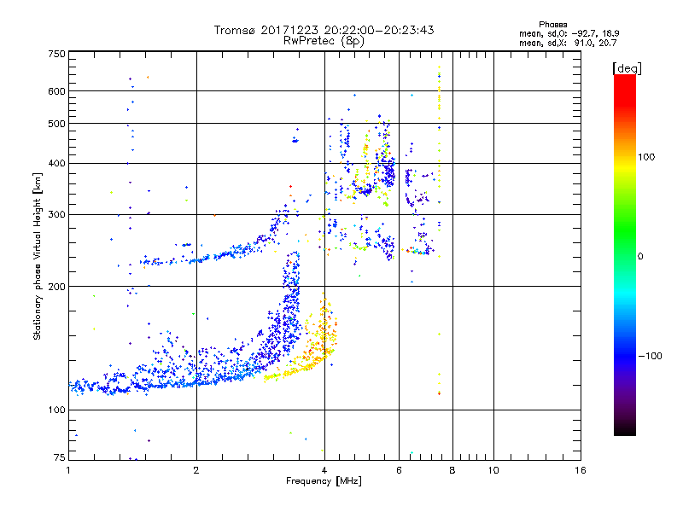
Task: Click the '6' MHz x-axis tick label
Action: coord(399,470)
